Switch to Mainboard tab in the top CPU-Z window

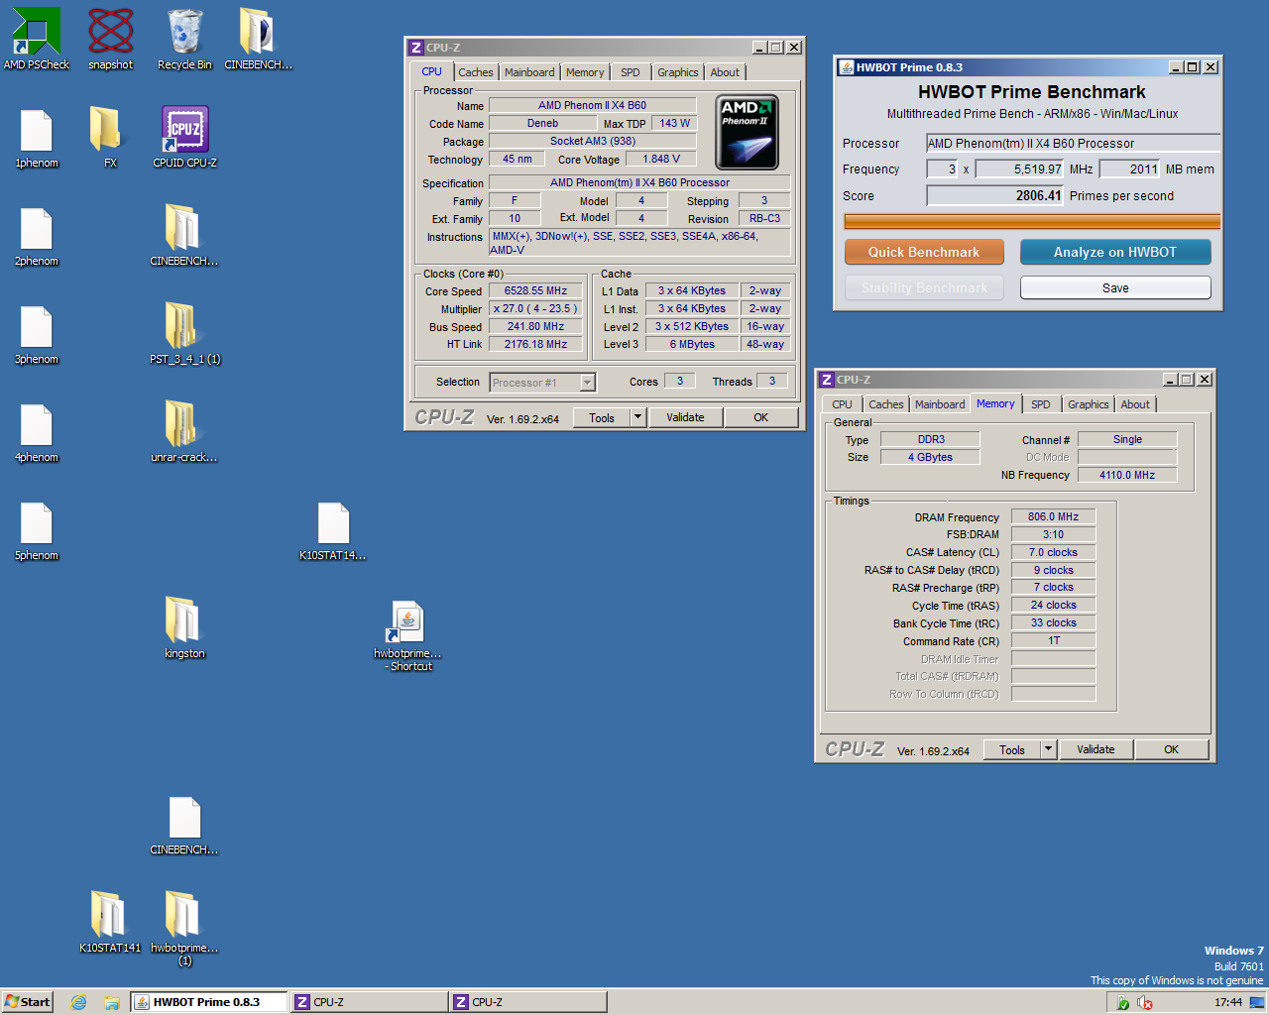pos(529,72)
